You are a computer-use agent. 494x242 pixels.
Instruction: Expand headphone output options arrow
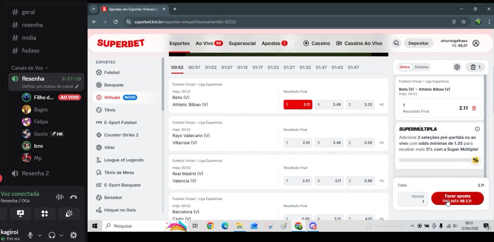(62, 235)
